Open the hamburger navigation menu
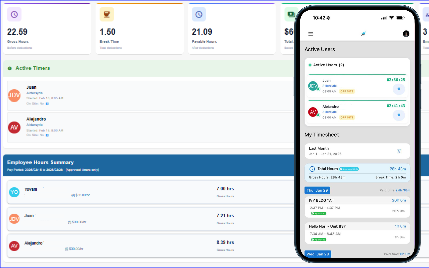 coord(311,33)
